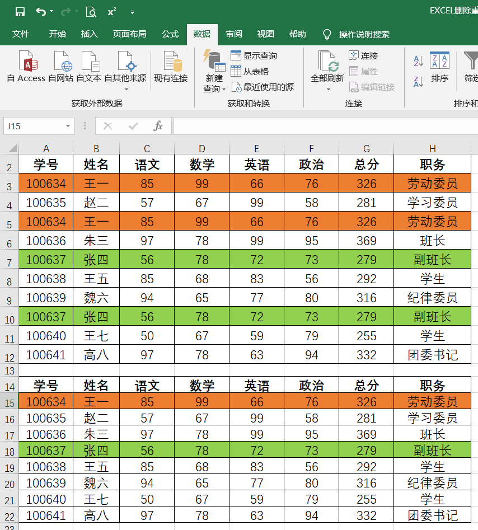Viewport: 478px width, 530px height.
Task: Click the 显示查询 button
Action: (254, 55)
